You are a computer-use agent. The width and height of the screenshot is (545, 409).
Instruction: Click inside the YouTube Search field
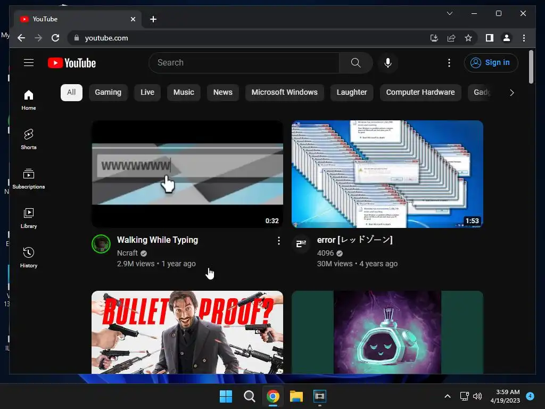coord(244,63)
